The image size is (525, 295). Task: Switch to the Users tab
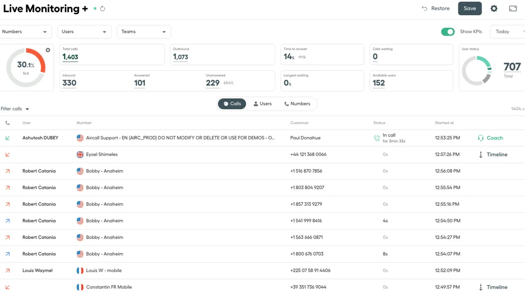pyautogui.click(x=262, y=104)
